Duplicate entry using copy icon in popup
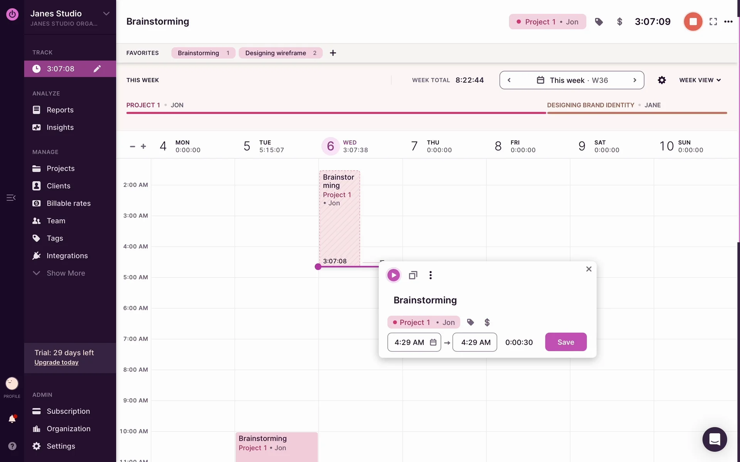 coord(413,275)
